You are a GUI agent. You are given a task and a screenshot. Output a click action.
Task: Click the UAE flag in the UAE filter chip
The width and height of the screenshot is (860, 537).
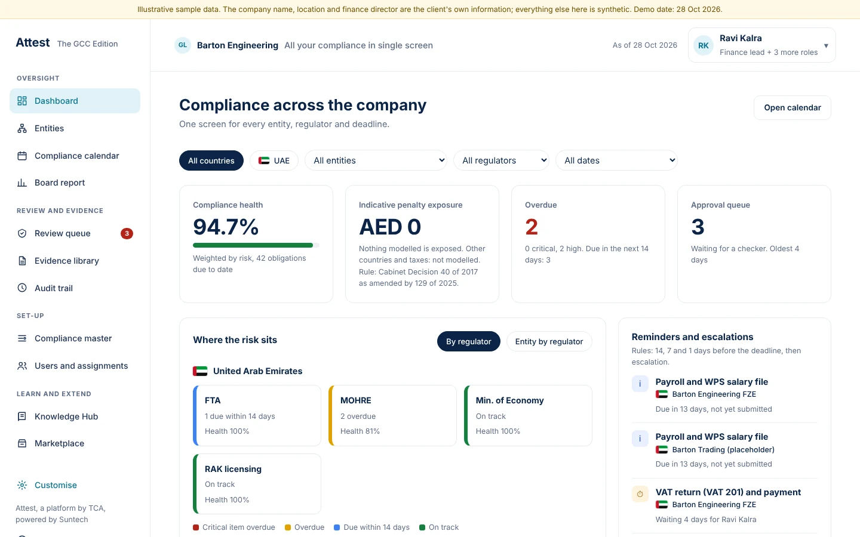[264, 161]
